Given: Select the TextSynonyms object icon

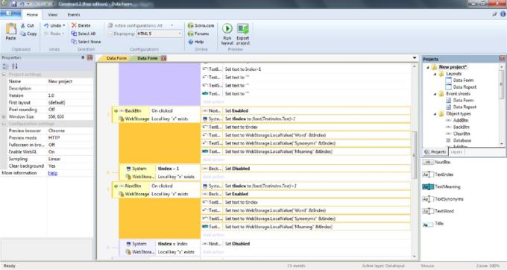Looking at the screenshot, I should click(428, 199).
